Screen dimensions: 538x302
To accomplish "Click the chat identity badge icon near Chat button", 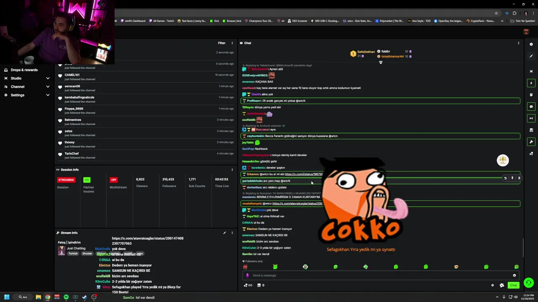I will click(x=501, y=285).
